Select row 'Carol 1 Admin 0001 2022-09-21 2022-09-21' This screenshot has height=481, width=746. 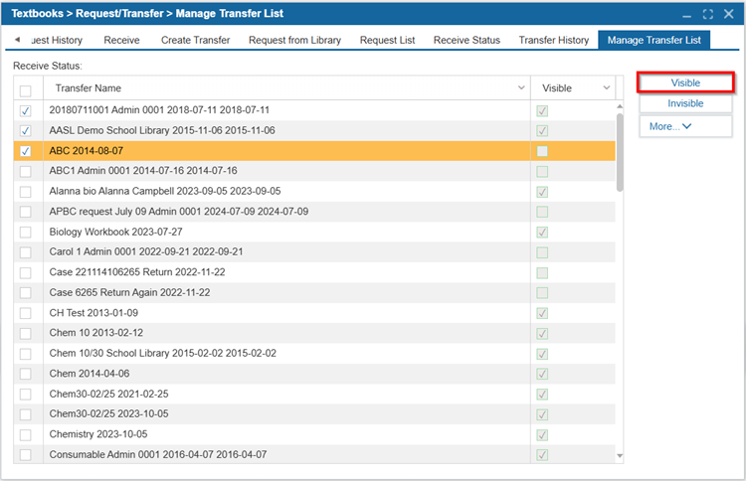click(314, 252)
